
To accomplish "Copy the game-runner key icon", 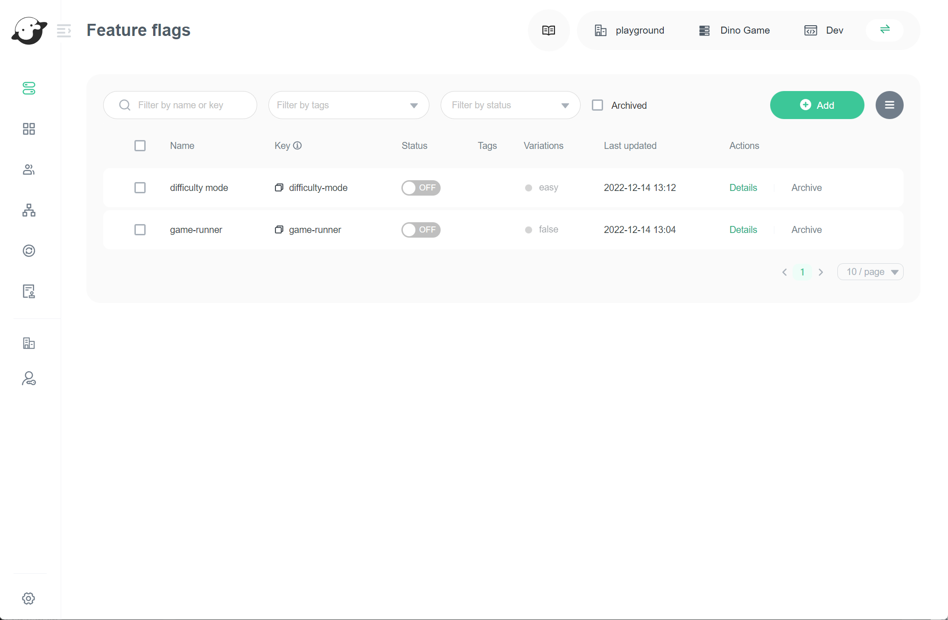I will [279, 230].
